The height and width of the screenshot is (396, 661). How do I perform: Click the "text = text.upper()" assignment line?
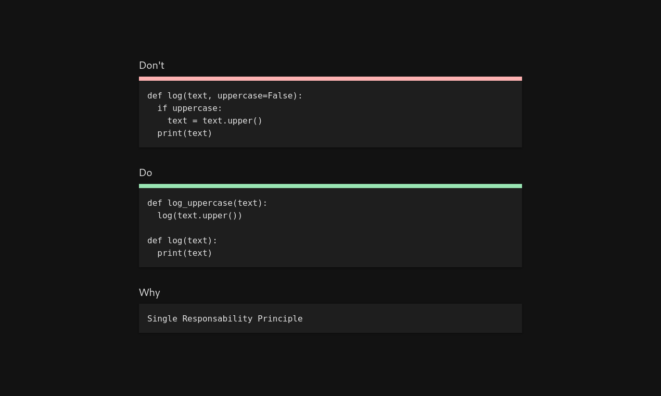(x=214, y=121)
